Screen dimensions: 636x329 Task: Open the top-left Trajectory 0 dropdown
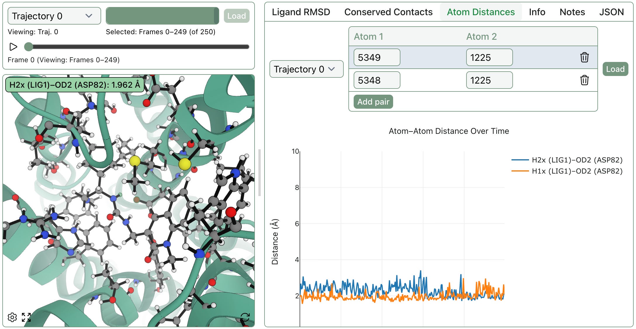pyautogui.click(x=54, y=16)
